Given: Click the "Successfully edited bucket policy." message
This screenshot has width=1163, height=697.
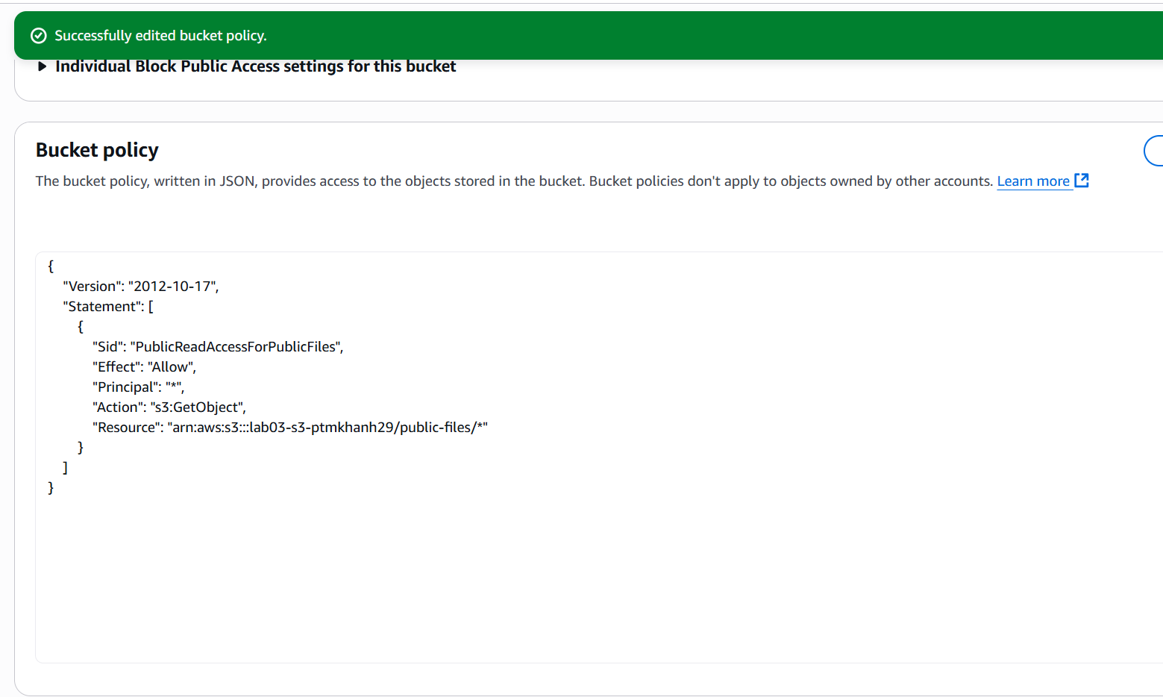Looking at the screenshot, I should [x=160, y=36].
